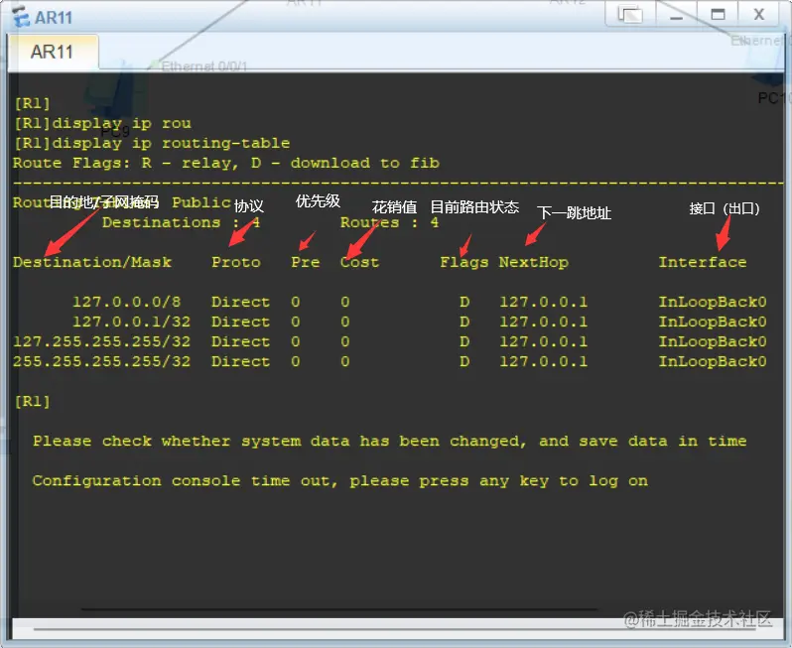Click the AR11 router icon in title bar
Image resolution: width=792 pixels, height=648 pixels.
[x=20, y=17]
